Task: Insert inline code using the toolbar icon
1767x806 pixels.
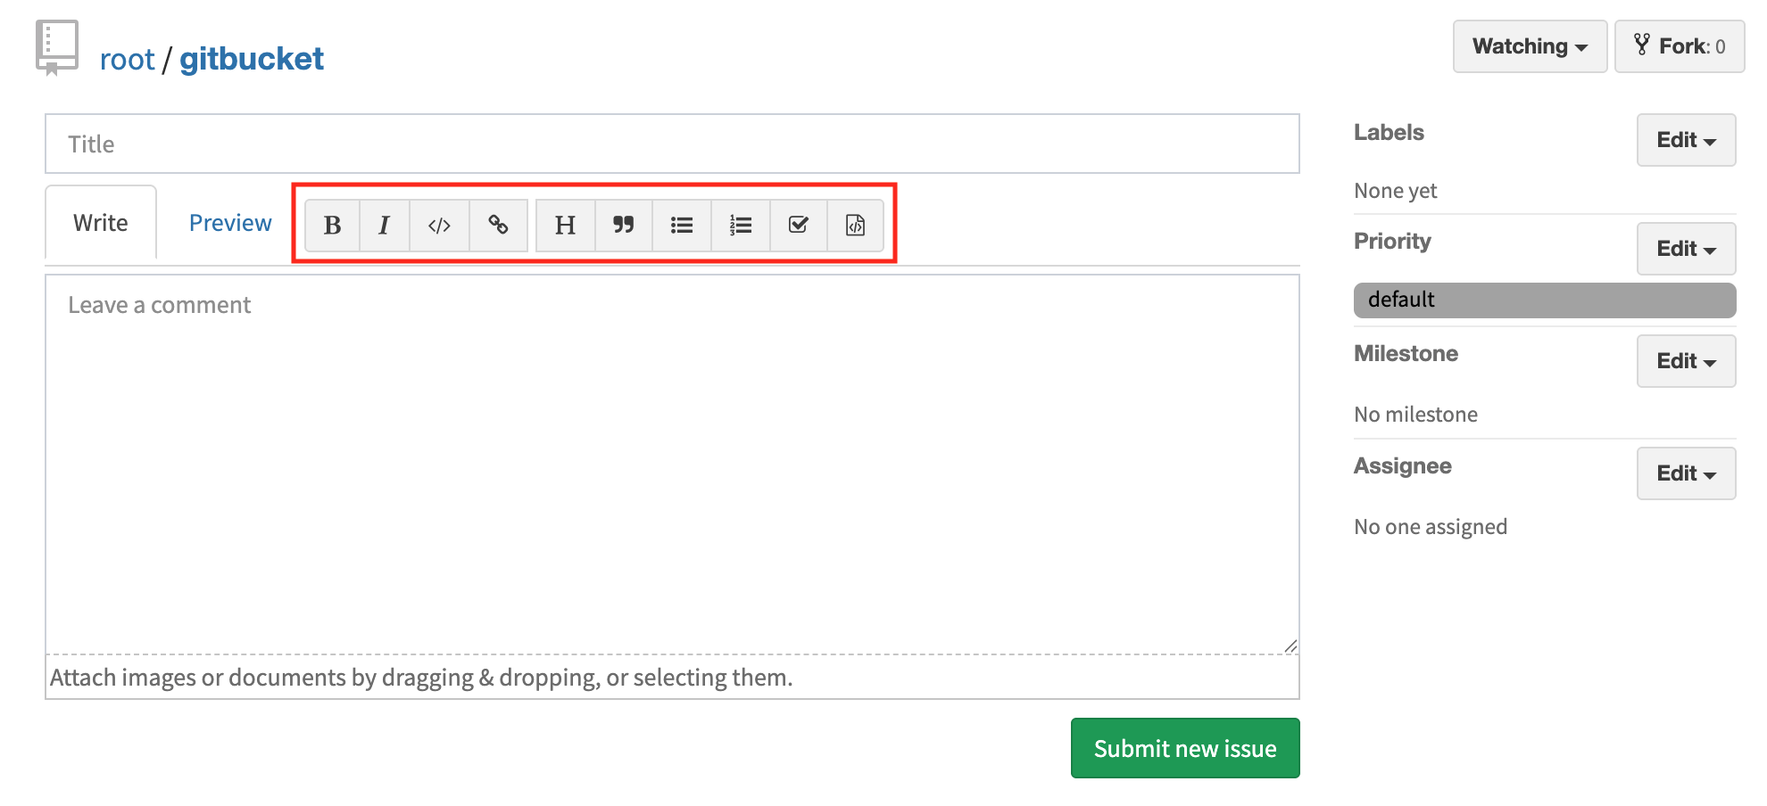Action: (x=439, y=225)
